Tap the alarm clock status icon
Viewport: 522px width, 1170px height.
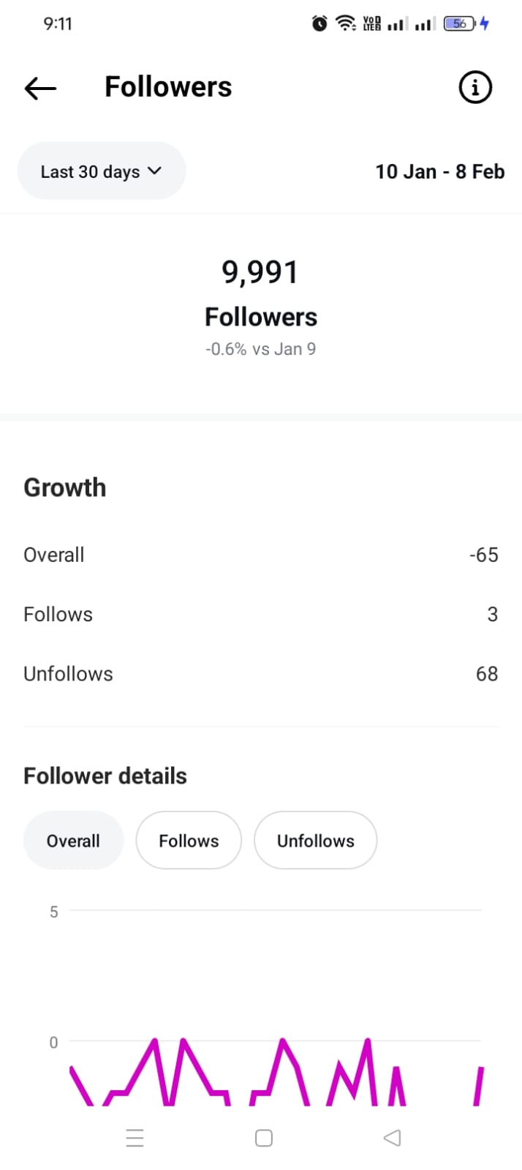click(319, 24)
